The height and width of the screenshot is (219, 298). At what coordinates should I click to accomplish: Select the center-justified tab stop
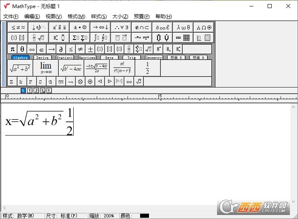(x=30, y=91)
